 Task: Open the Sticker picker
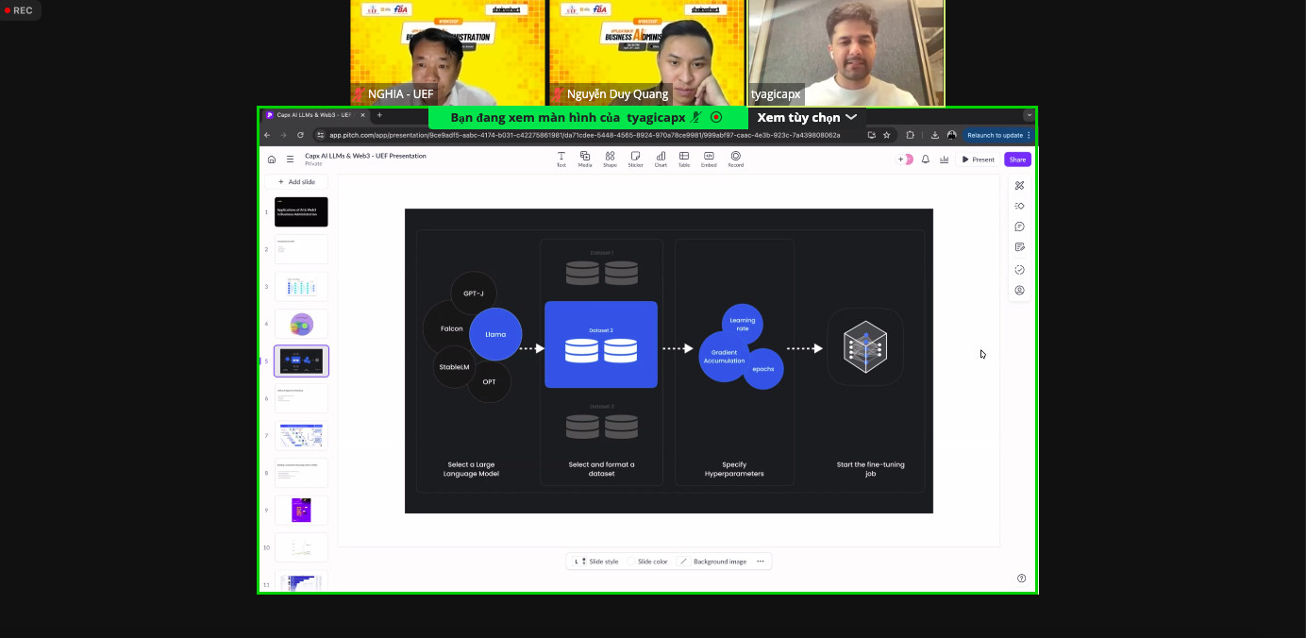[x=635, y=159]
